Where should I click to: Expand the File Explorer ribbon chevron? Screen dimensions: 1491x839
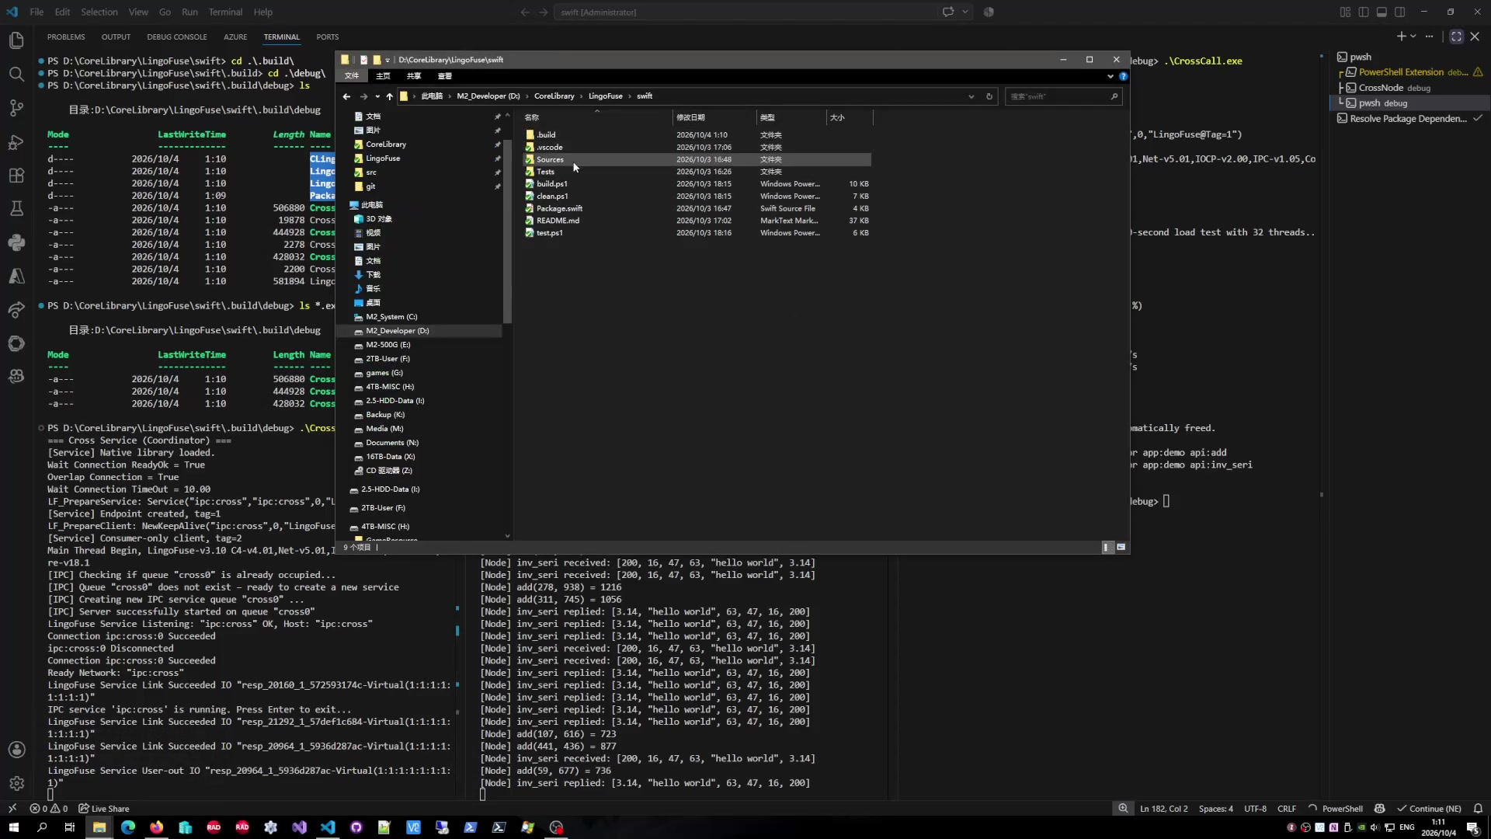pos(1110,76)
